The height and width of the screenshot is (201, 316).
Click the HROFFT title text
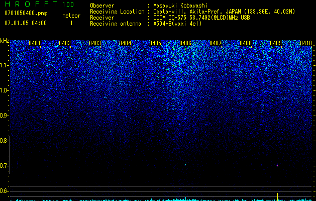(31, 4)
